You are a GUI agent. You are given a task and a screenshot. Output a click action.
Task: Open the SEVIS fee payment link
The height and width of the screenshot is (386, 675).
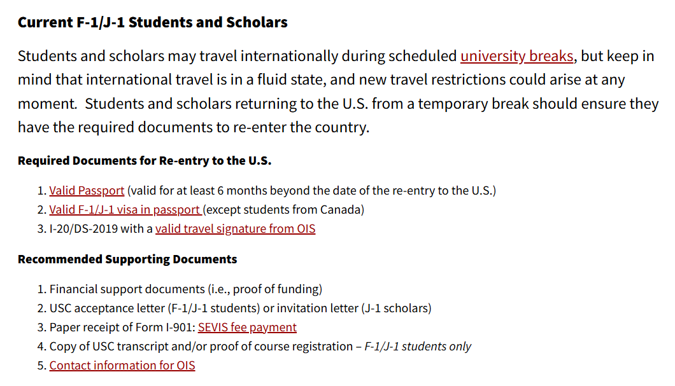click(x=247, y=327)
